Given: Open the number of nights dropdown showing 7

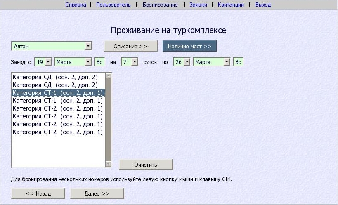Looking at the screenshot, I should [x=129, y=62].
